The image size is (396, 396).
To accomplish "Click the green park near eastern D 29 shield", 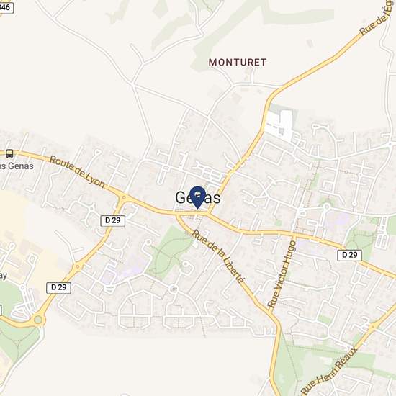I will (359, 241).
